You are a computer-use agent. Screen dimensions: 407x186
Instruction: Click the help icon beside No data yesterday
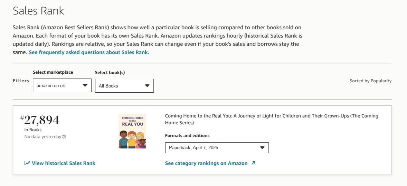(64, 137)
